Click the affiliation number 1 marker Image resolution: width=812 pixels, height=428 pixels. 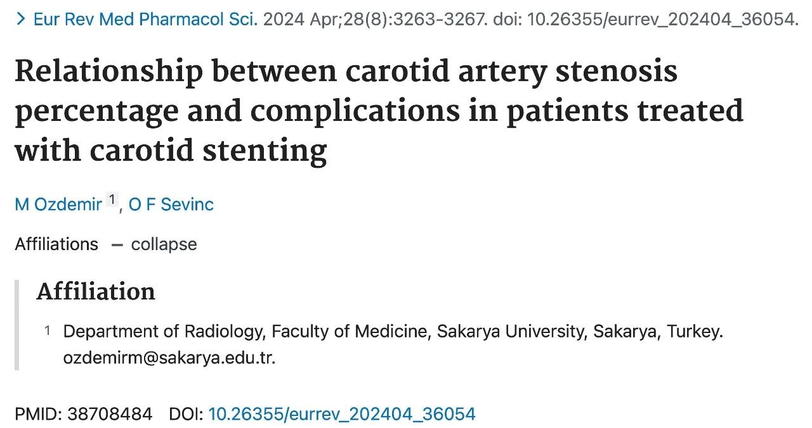click(47, 330)
